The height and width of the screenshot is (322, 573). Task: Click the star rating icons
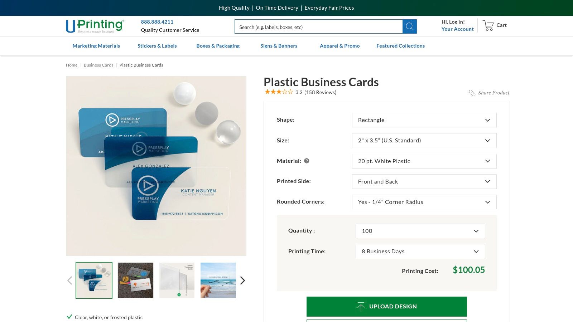coord(279,92)
